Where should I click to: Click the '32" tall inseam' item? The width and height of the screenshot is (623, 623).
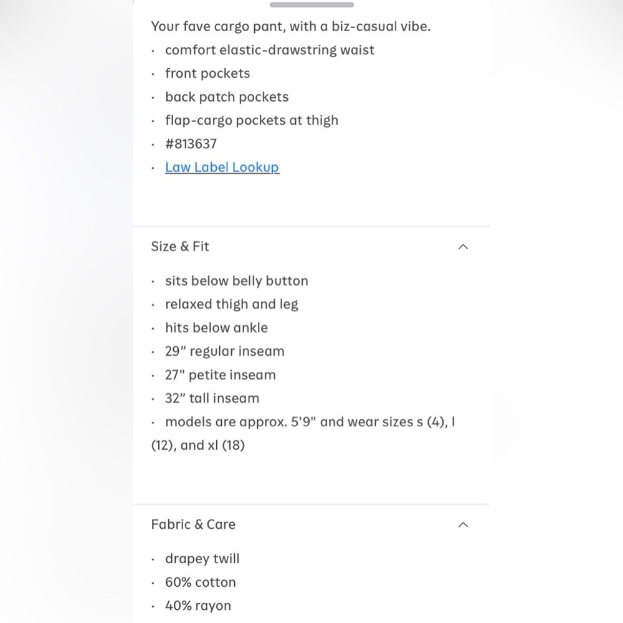212,398
